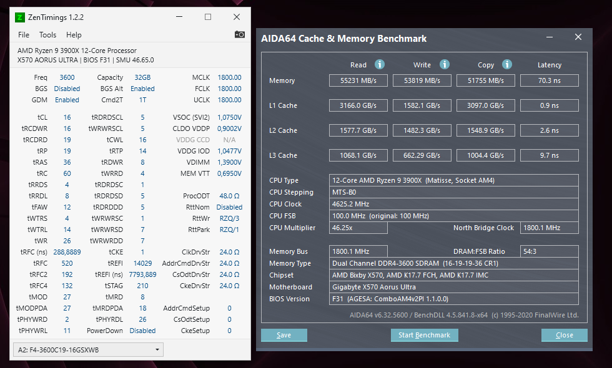Close the AIDA64 window with the X
612x368 pixels.
pos(578,37)
